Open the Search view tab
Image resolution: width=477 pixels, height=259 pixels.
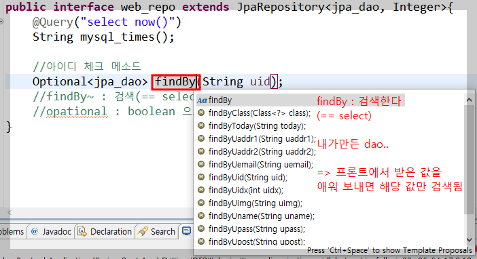[157, 232]
